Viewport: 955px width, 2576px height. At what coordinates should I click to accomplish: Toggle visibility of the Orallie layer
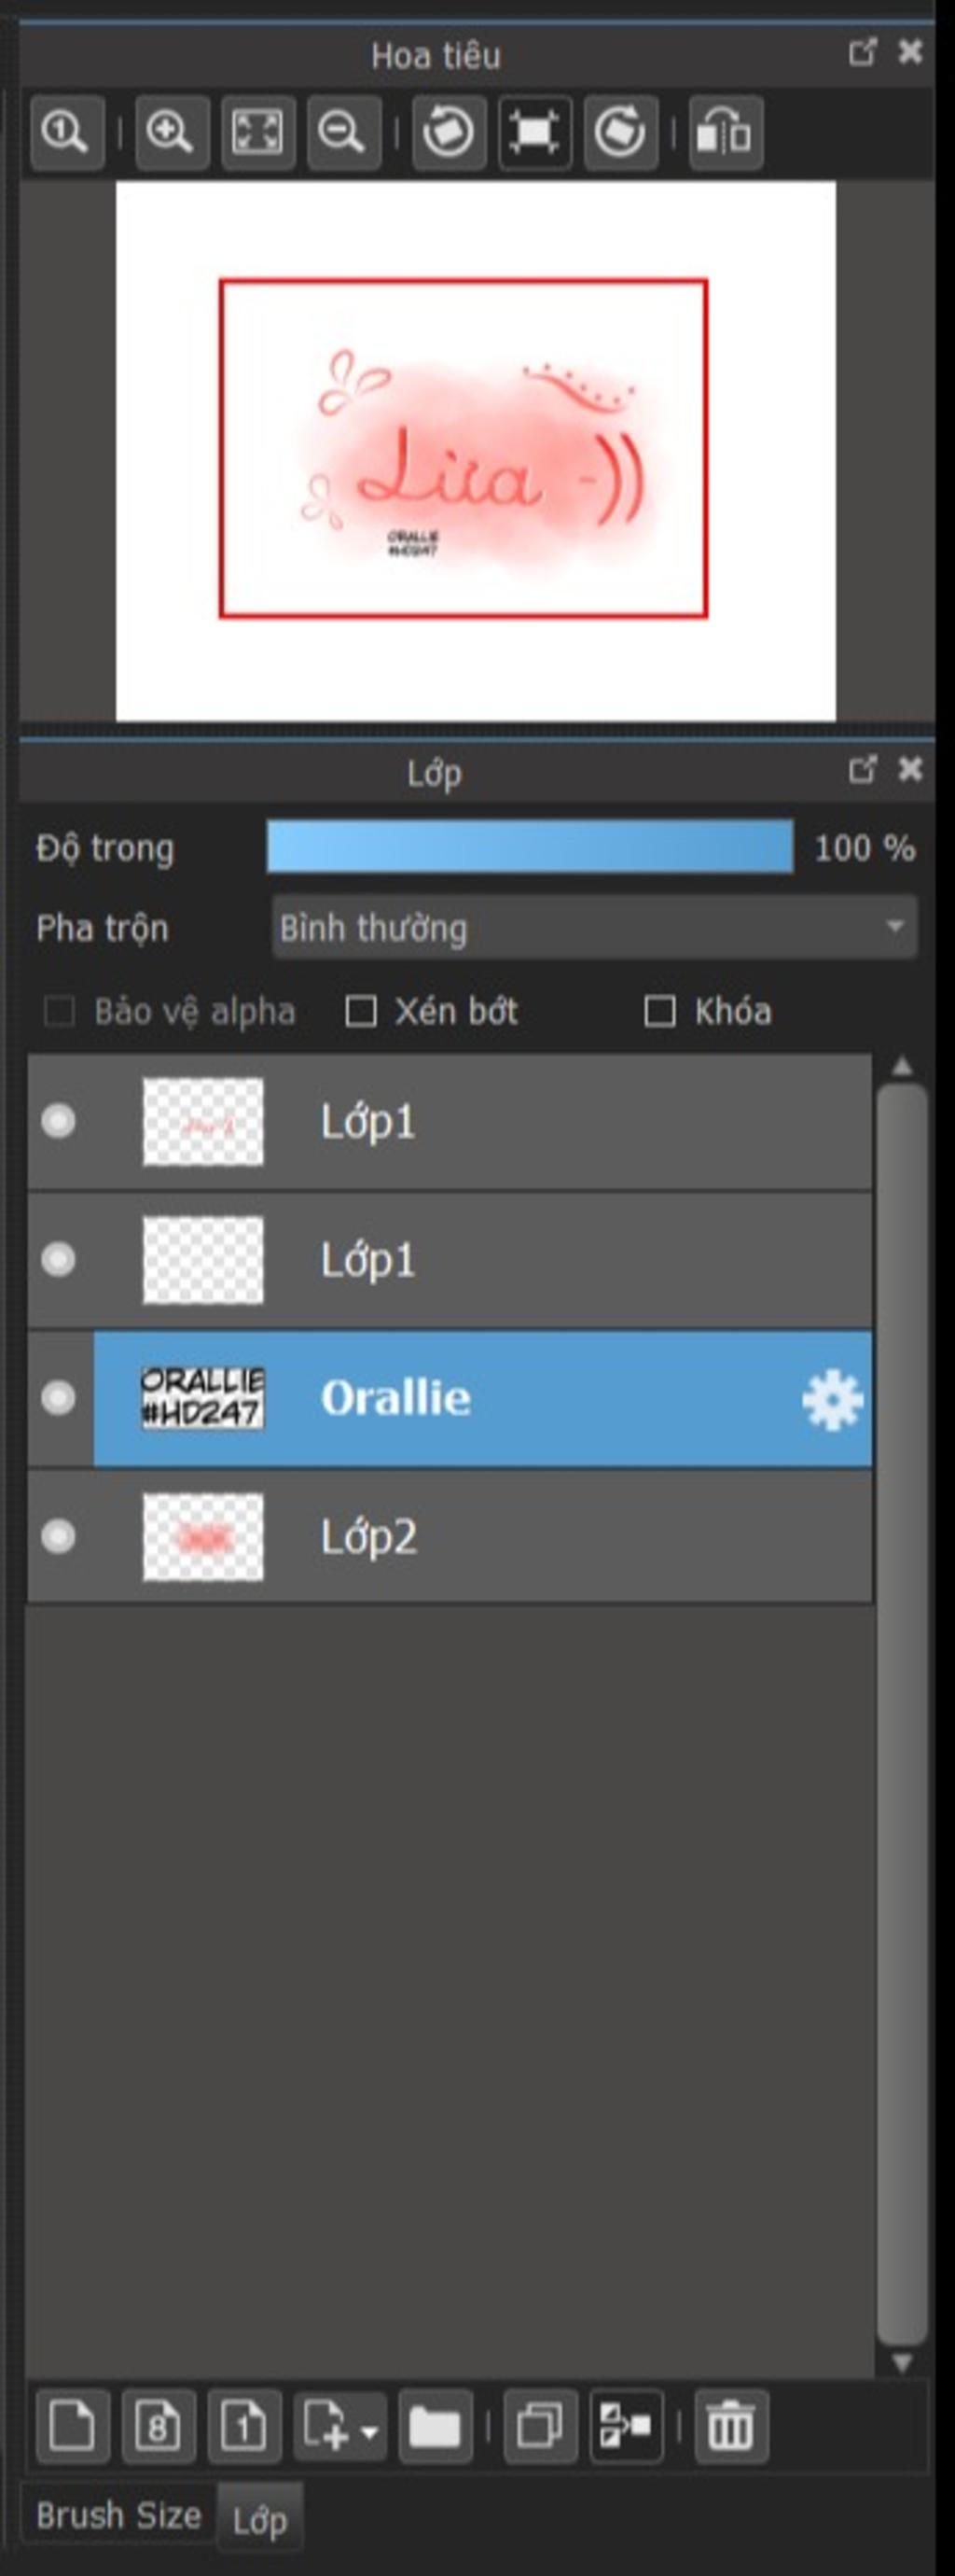click(58, 1397)
